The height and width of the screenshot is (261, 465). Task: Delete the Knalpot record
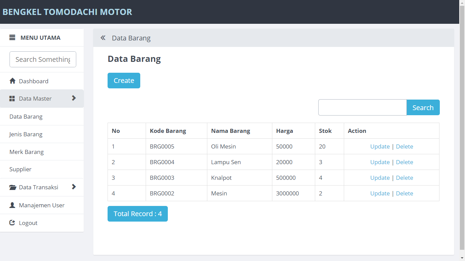pyautogui.click(x=404, y=178)
